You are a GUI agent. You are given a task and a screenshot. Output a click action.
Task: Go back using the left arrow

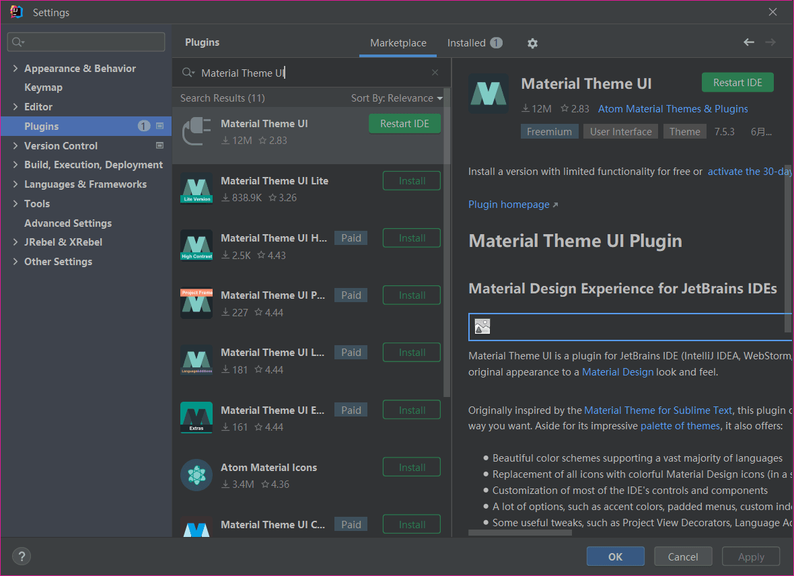click(x=749, y=42)
